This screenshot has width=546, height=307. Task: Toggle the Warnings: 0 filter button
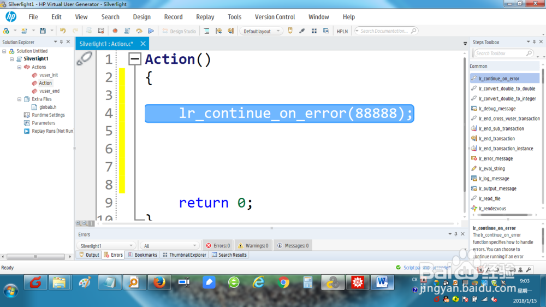[253, 246]
